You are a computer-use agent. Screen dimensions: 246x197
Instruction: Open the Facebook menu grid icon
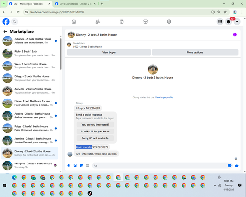tap(220, 22)
